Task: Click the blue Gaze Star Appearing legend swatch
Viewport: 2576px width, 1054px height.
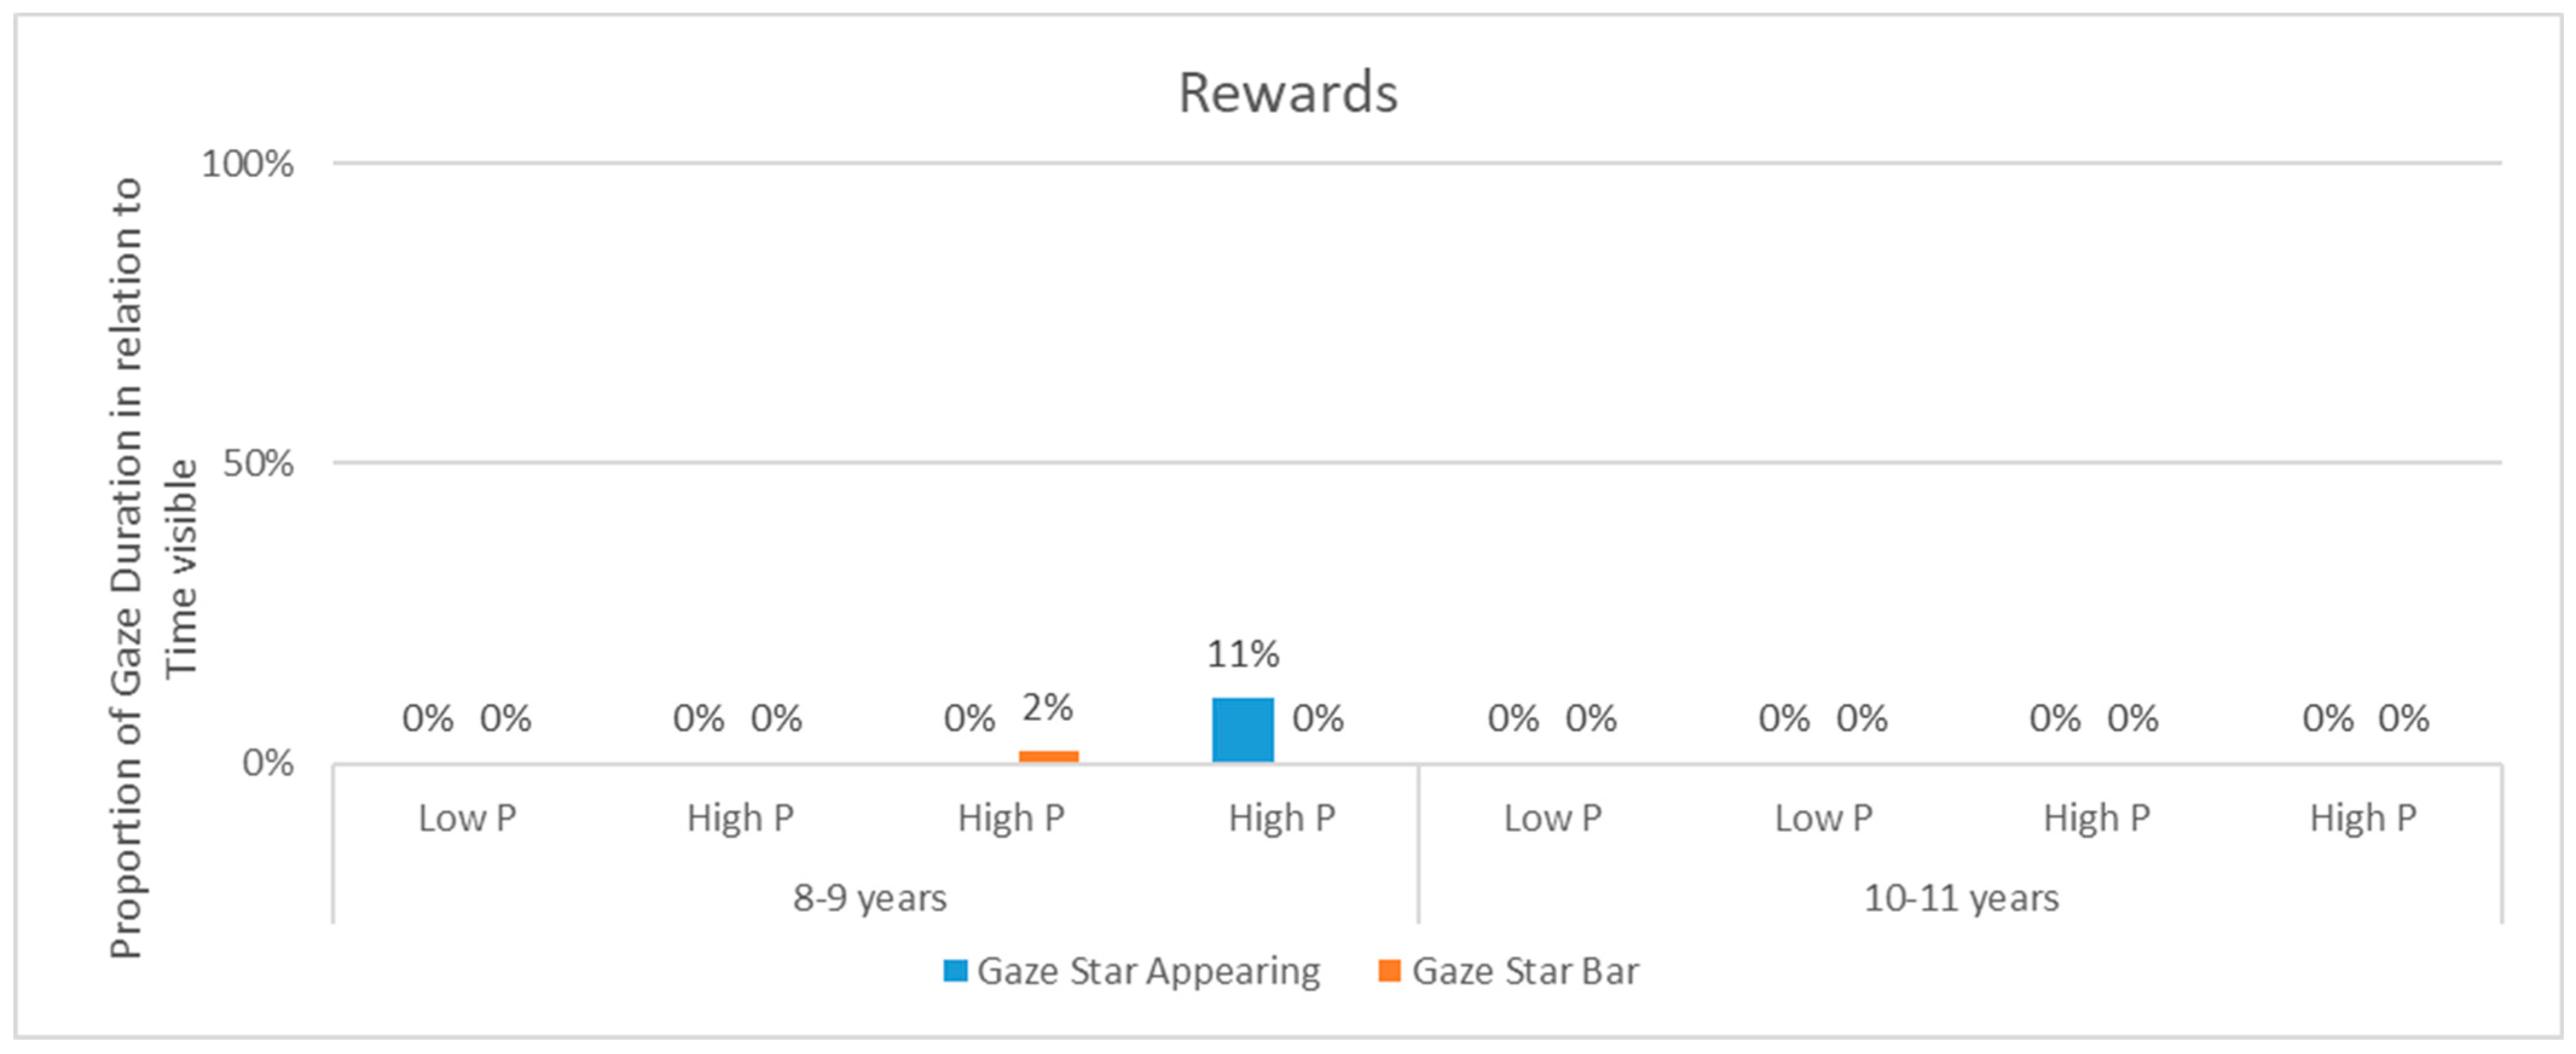Action: (x=955, y=970)
